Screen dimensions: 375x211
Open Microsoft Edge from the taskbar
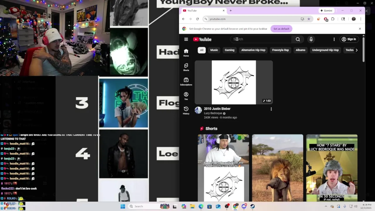point(201,206)
